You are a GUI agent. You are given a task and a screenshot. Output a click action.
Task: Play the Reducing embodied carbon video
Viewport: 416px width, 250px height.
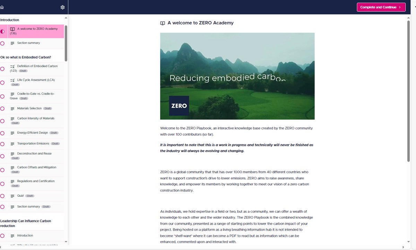pyautogui.click(x=237, y=76)
